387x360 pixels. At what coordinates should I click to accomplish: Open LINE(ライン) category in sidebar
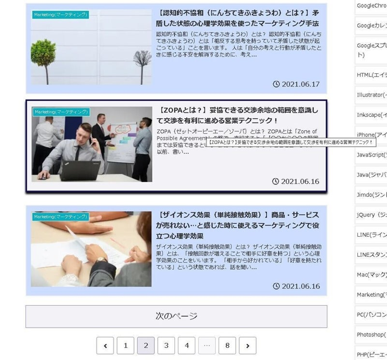click(x=371, y=235)
